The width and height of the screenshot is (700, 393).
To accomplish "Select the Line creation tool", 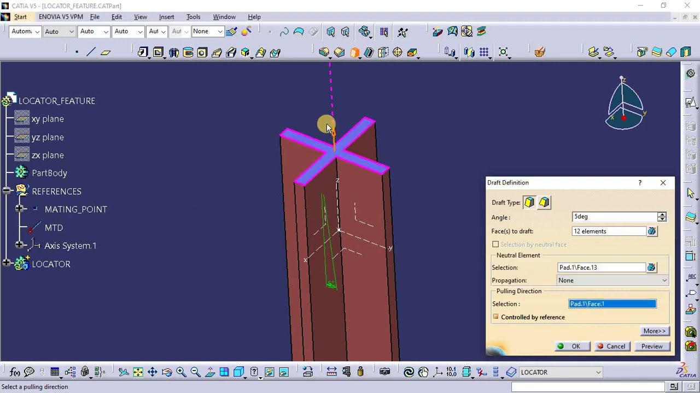I will pos(91,52).
